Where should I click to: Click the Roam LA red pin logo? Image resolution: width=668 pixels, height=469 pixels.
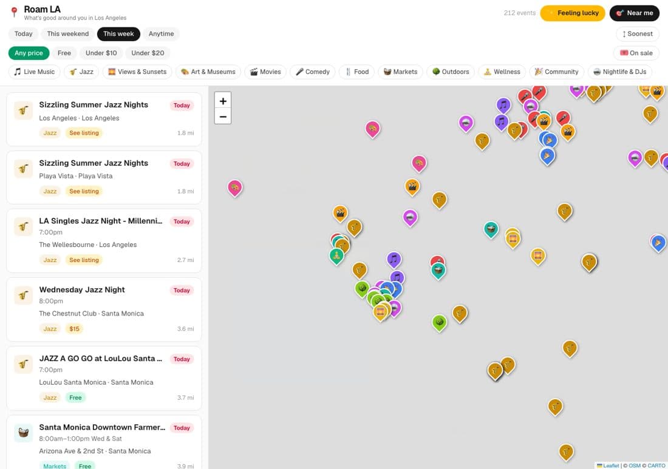[14, 12]
